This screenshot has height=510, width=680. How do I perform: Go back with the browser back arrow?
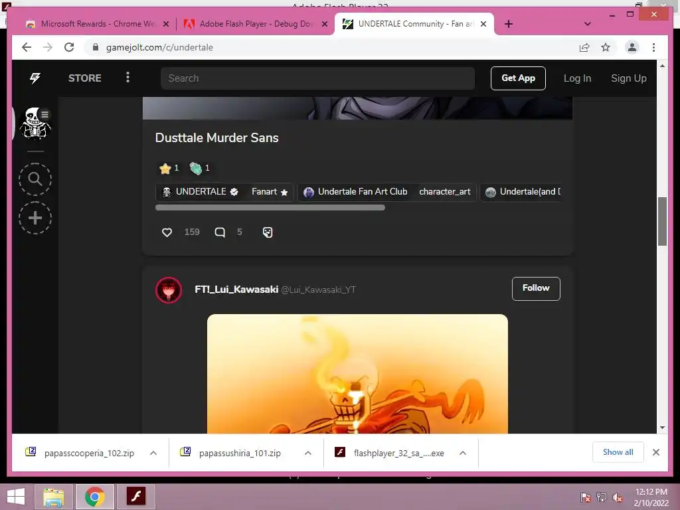point(27,47)
